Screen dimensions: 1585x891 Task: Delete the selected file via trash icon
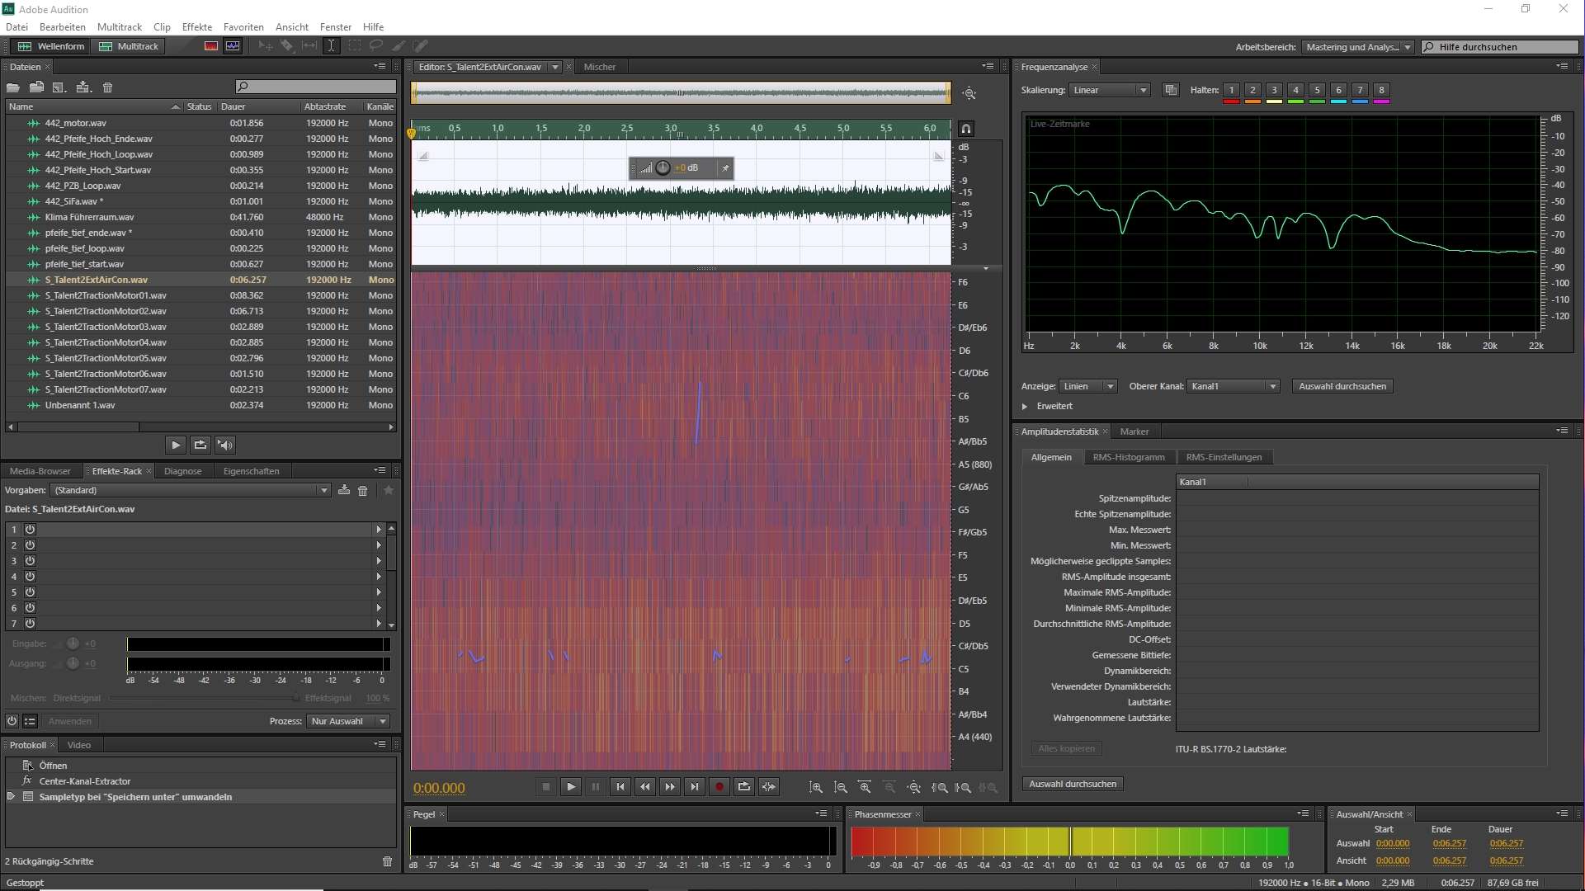[x=107, y=87]
